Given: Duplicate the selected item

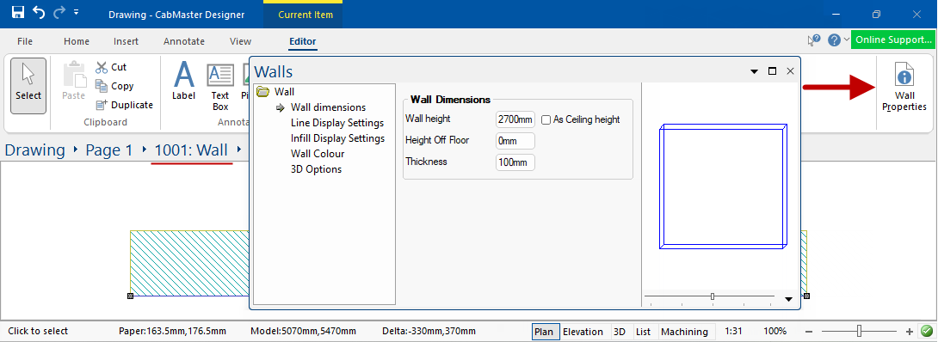Looking at the screenshot, I should coord(125,105).
